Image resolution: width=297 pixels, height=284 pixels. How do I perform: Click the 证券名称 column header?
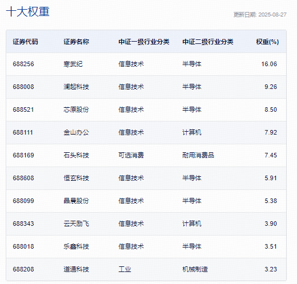76,42
